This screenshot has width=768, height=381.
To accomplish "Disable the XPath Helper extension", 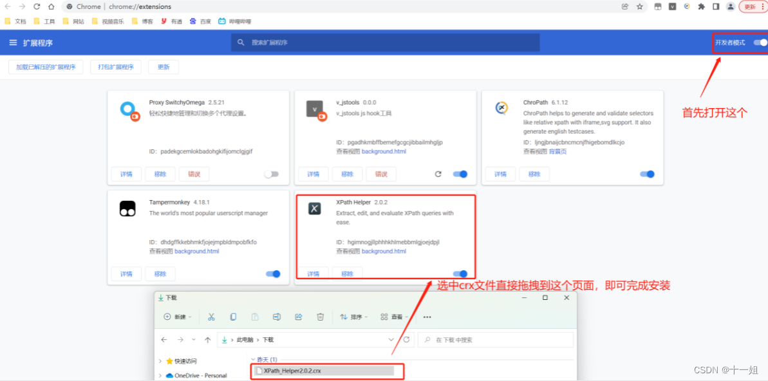I will 460,274.
